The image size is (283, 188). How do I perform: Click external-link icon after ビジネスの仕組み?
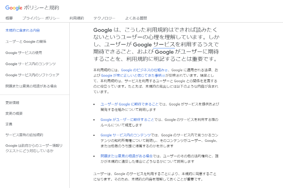click(166, 70)
